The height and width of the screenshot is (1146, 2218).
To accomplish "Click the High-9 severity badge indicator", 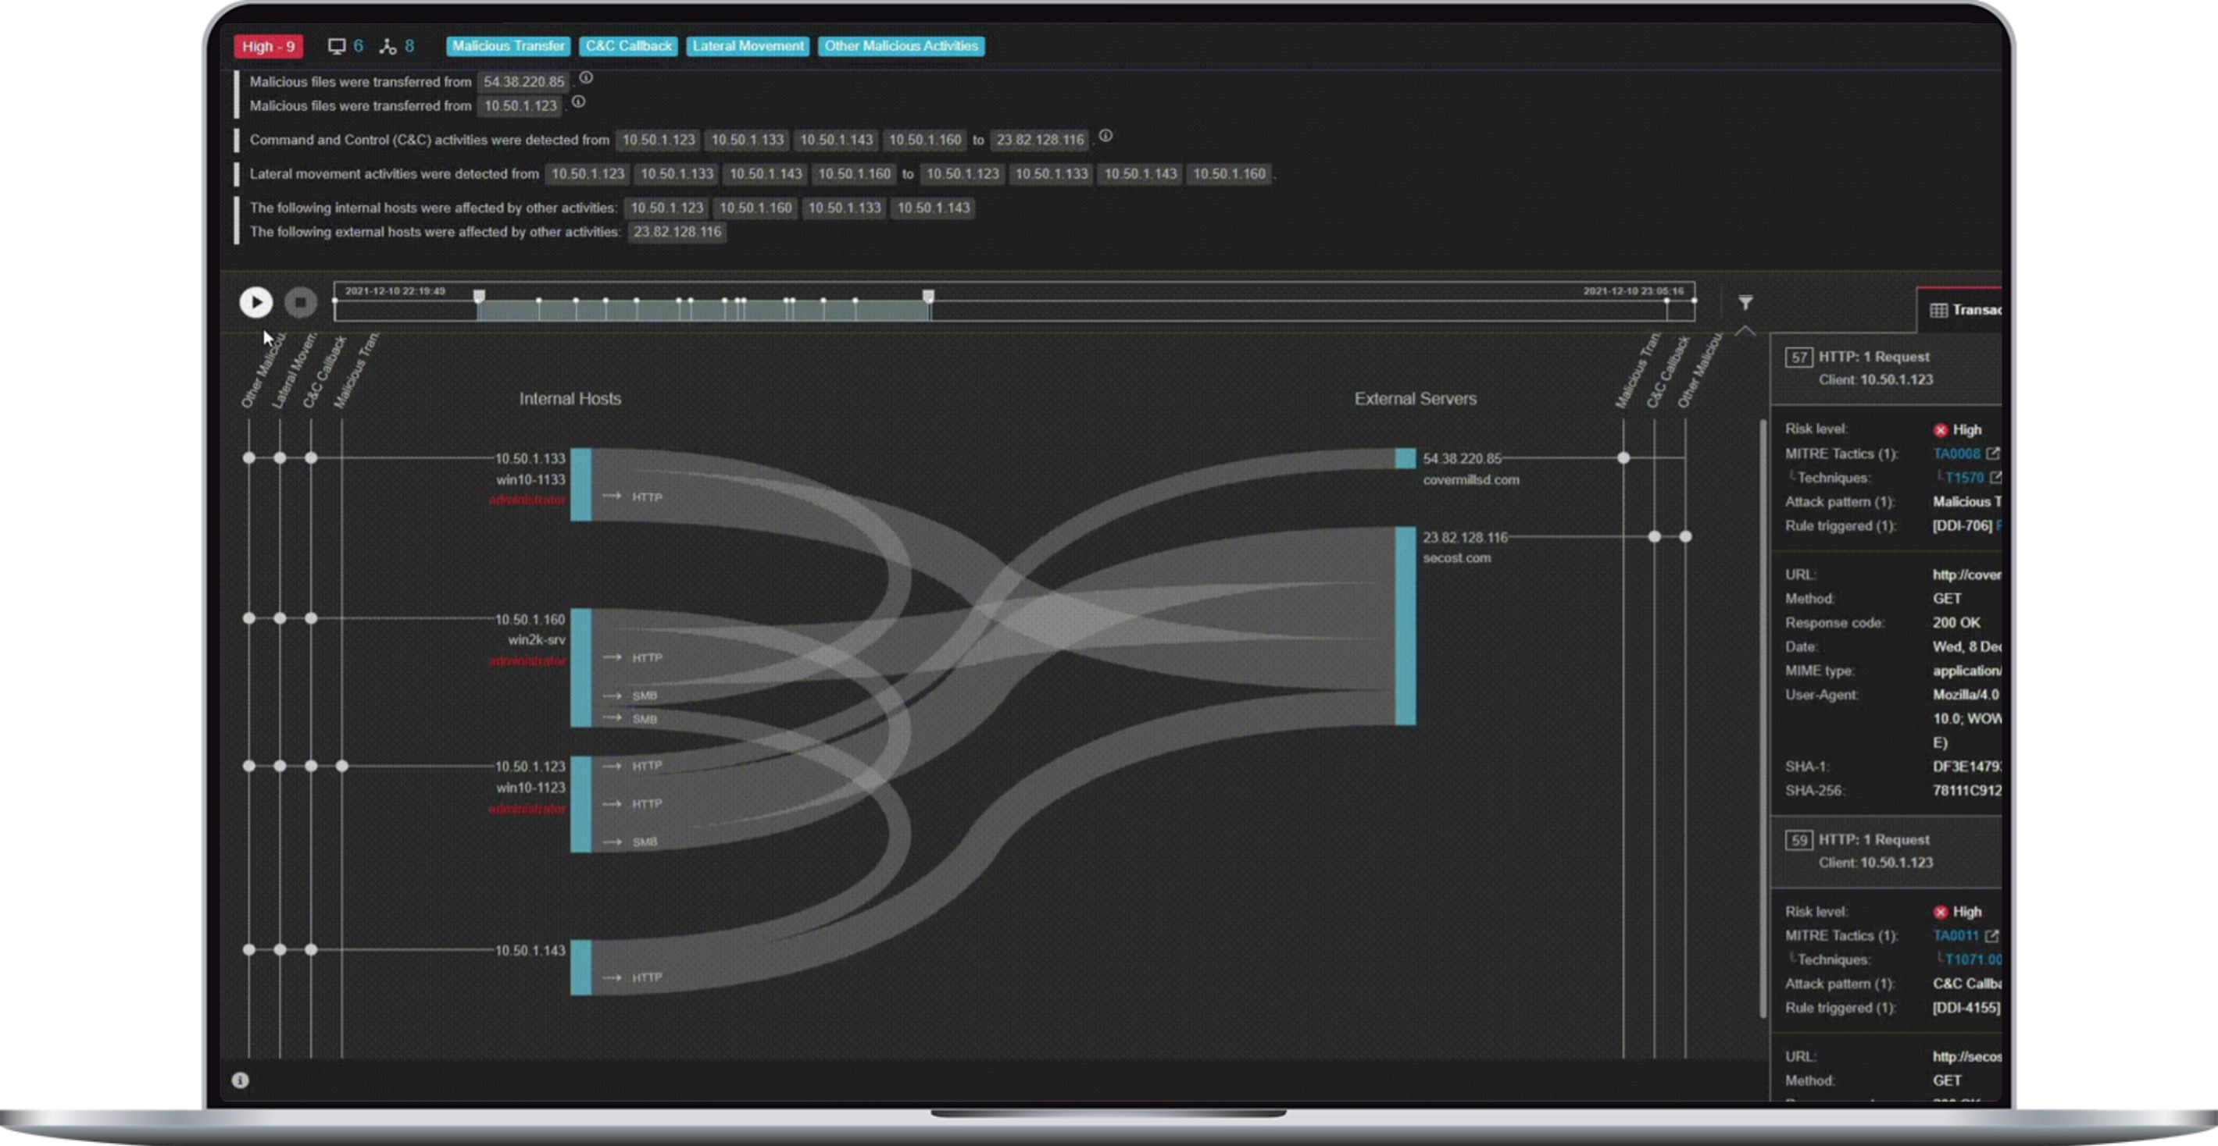I will tap(267, 45).
